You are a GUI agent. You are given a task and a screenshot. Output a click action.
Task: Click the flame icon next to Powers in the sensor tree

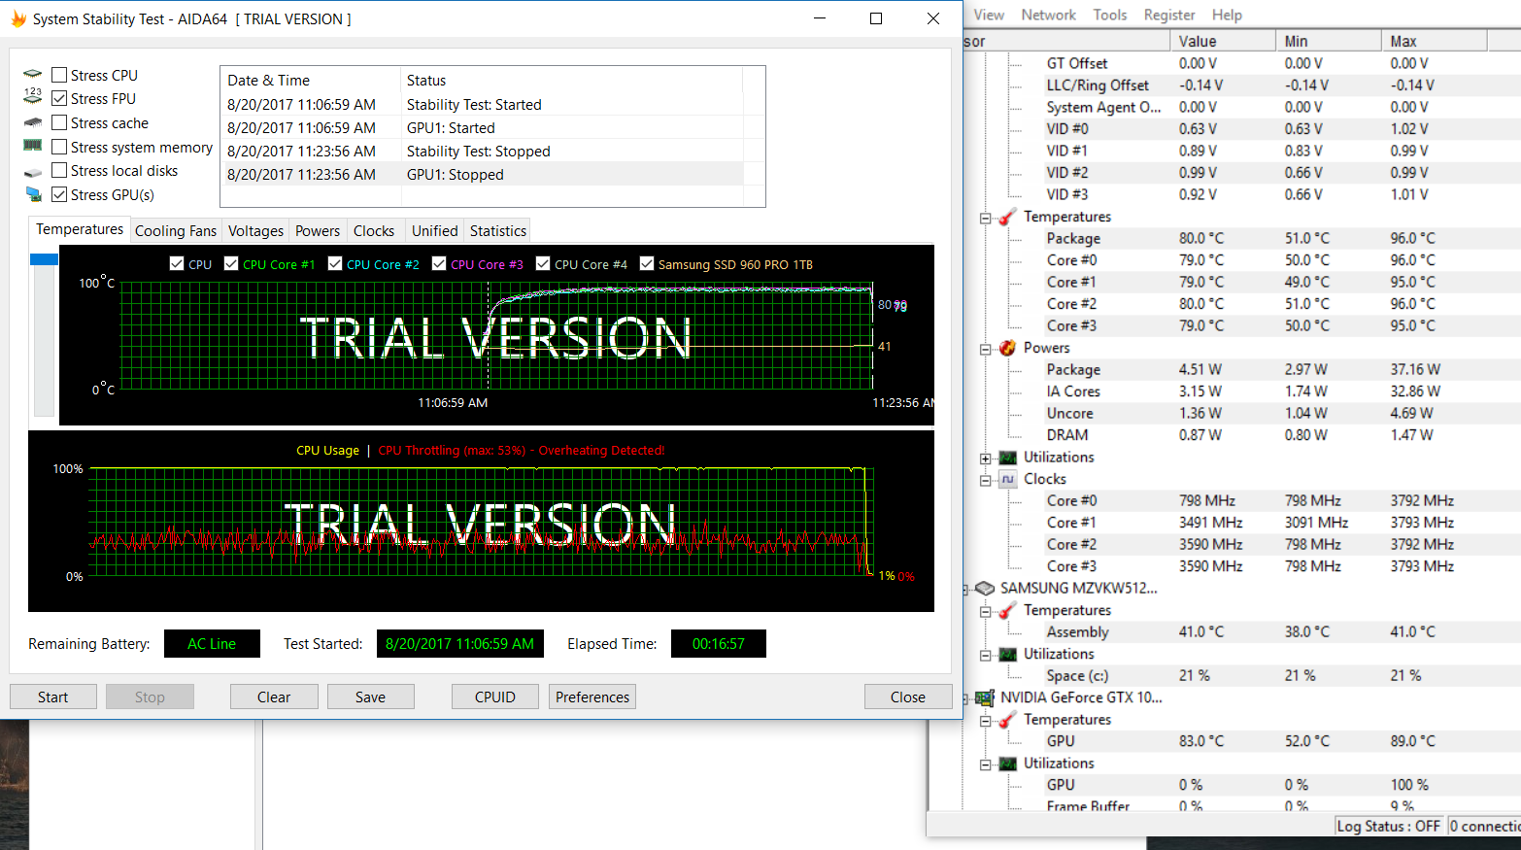pos(1008,348)
